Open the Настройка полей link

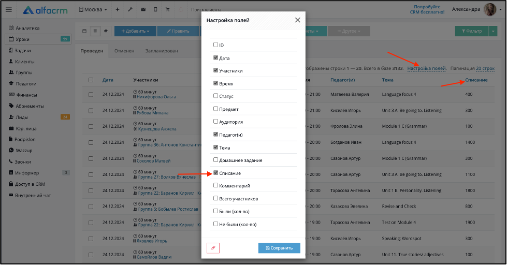pyautogui.click(x=427, y=68)
